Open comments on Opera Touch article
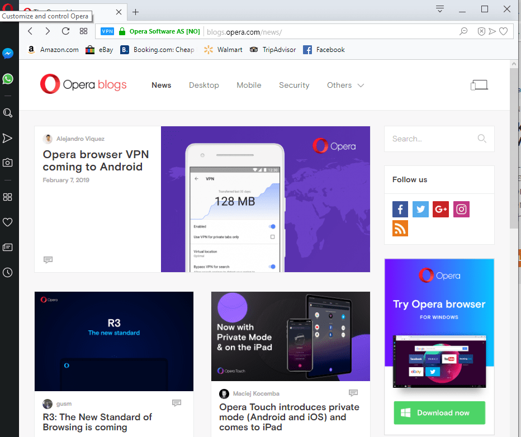Screen dimensions: 521x437 point(353,393)
